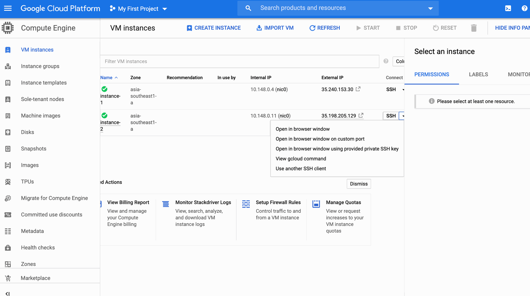Collapse the sidebar with the bottom arrow

[x=8, y=294]
